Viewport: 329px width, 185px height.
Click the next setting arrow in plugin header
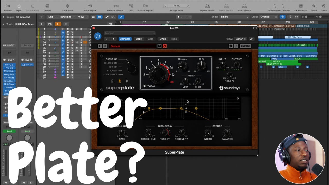tap(113, 39)
